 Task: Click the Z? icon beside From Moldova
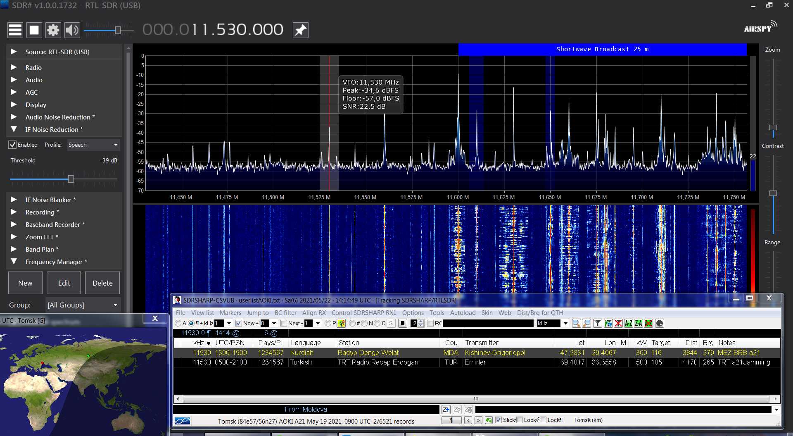[x=457, y=410]
